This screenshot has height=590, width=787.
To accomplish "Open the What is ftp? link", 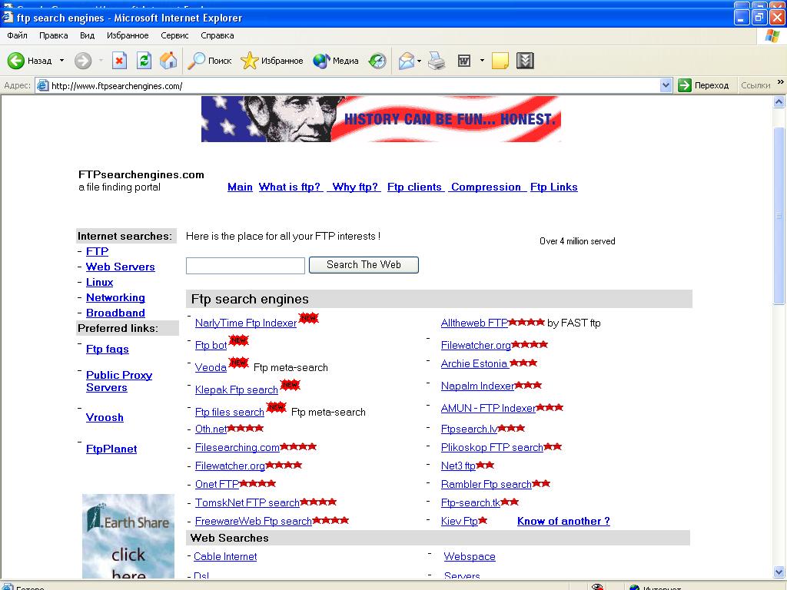I will tap(290, 187).
